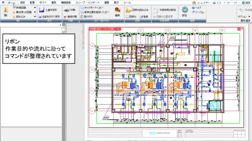252x141 pixels.
Task: Click the 上書き保存 floppy disk icon
Action: pyautogui.click(x=42, y=10)
